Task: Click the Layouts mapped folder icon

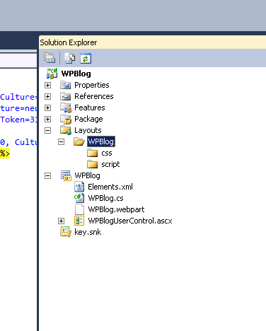Action: click(66, 130)
